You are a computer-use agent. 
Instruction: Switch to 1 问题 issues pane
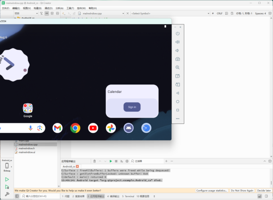(66, 196)
